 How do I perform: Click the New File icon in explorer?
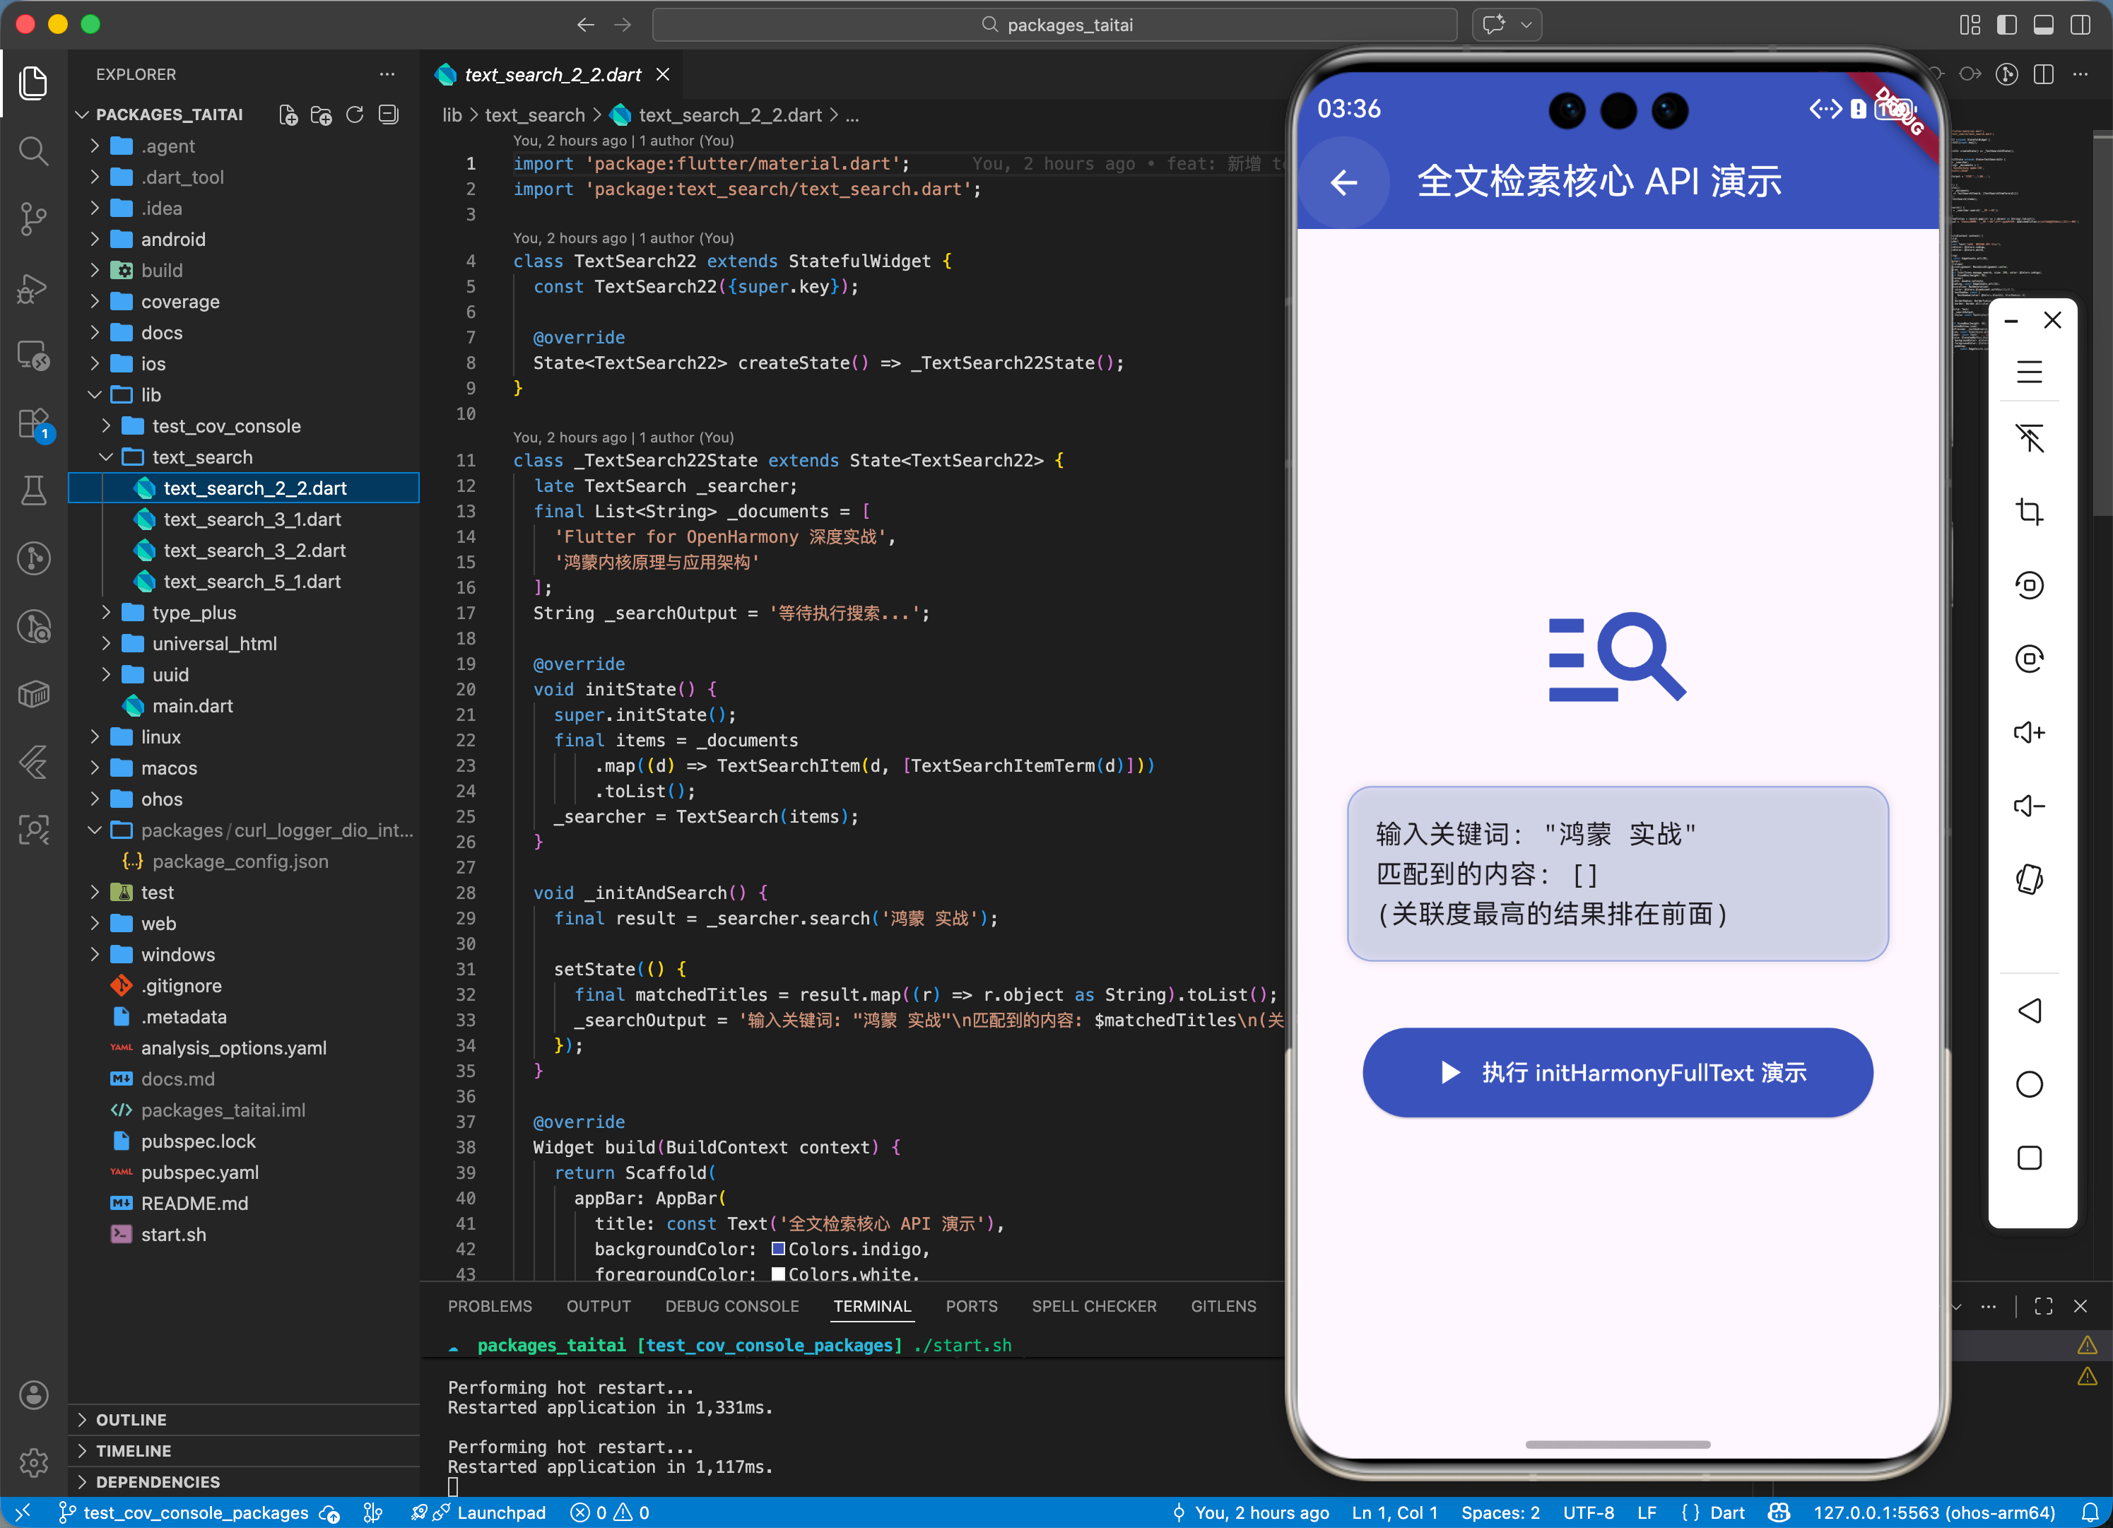288,114
